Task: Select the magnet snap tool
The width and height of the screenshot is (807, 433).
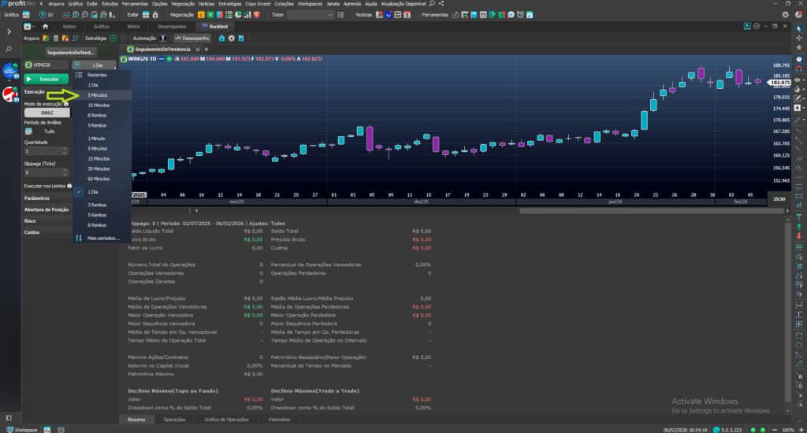Action: pyautogui.click(x=800, y=68)
